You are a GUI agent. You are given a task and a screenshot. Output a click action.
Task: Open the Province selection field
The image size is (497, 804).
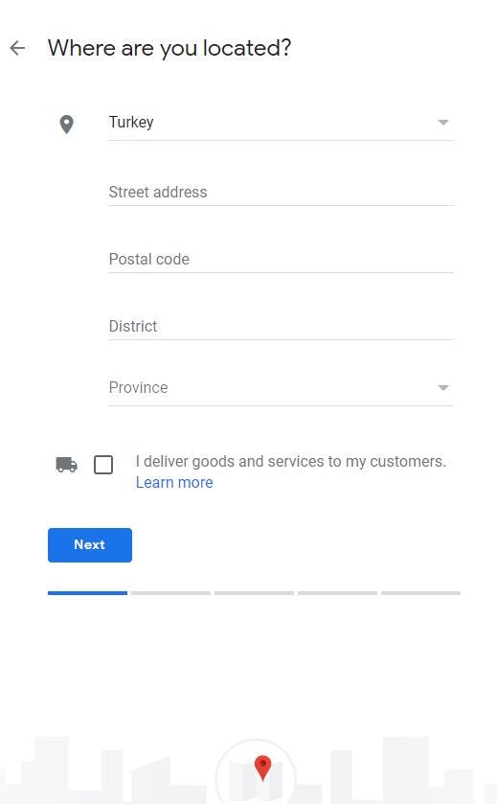pos(282,388)
